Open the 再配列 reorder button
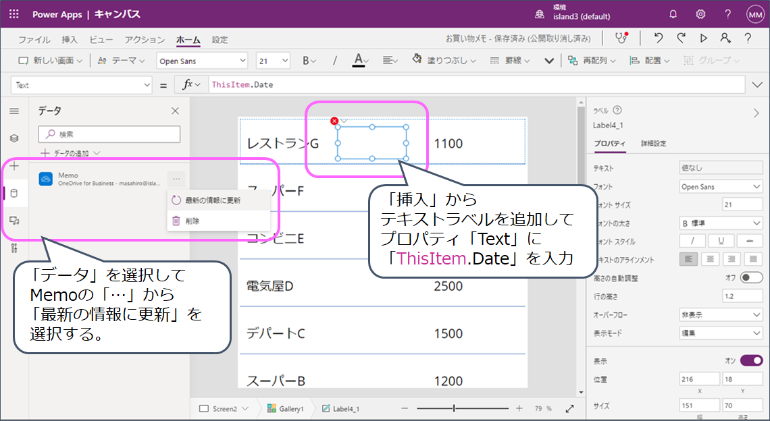 [x=592, y=60]
